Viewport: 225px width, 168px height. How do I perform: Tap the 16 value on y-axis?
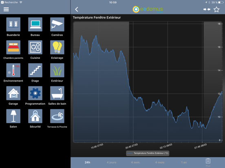point(219,47)
